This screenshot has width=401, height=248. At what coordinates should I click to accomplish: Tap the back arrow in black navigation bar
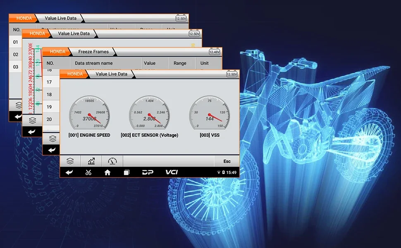(69, 172)
